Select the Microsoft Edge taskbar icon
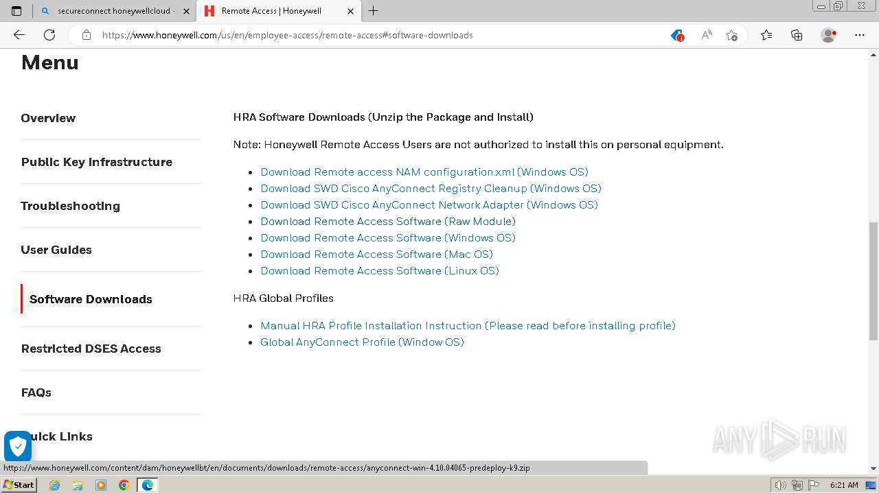 point(148,485)
